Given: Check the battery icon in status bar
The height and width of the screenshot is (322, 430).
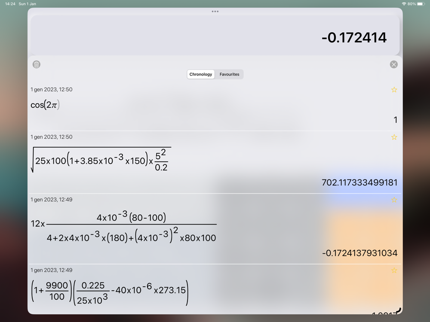Looking at the screenshot, I should pyautogui.click(x=421, y=4).
